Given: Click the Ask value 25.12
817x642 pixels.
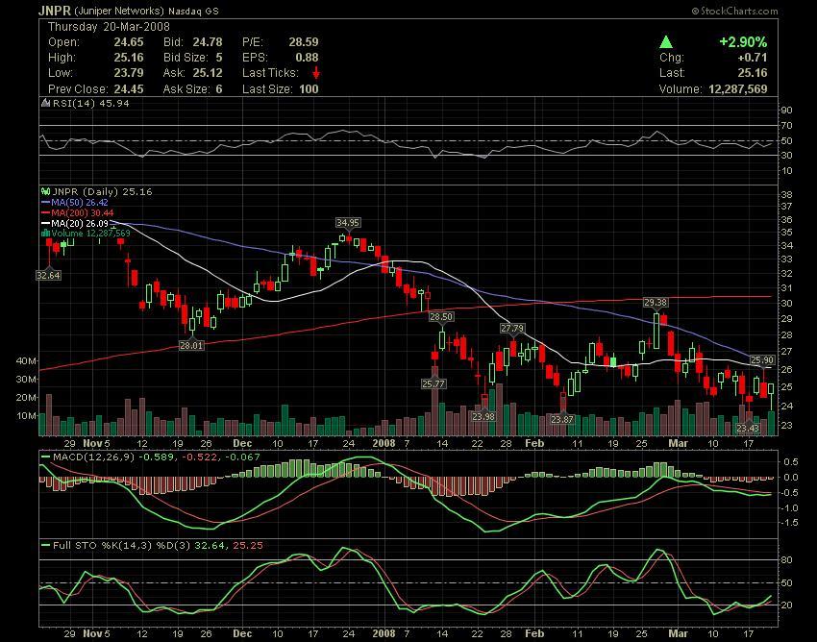Looking at the screenshot, I should pyautogui.click(x=208, y=73).
